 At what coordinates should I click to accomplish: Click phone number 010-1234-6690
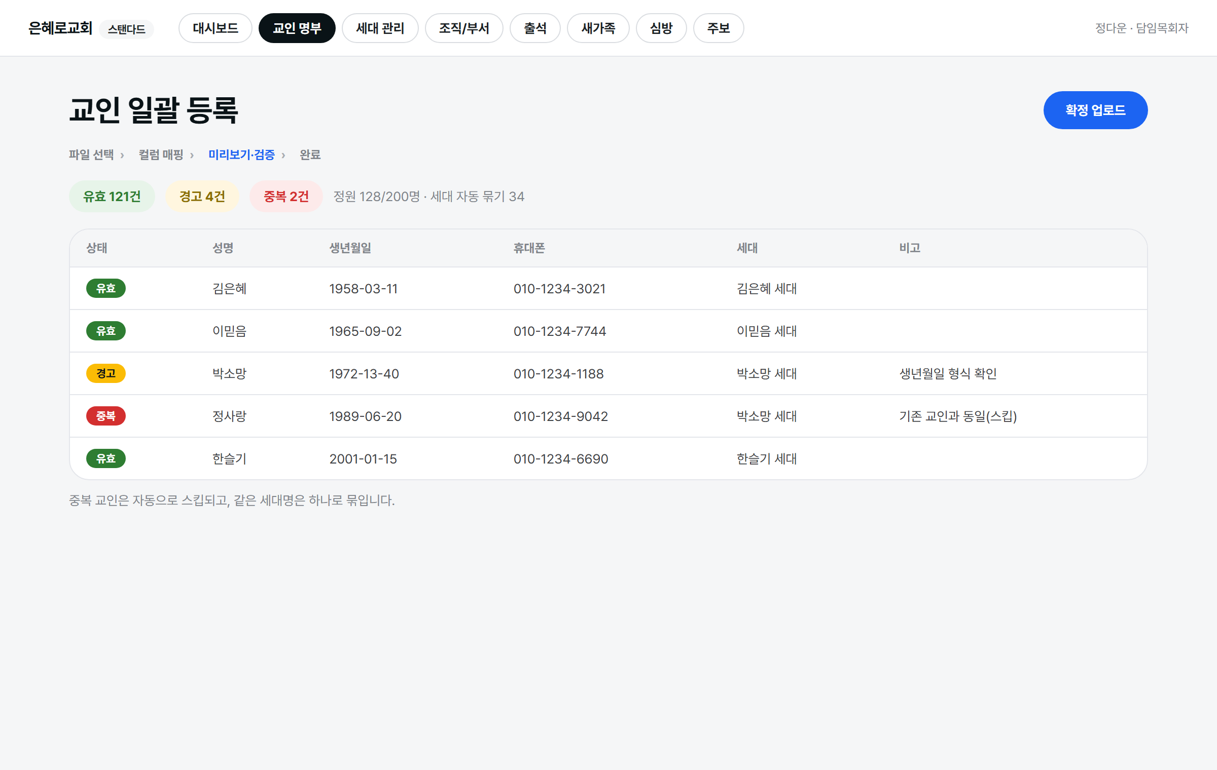point(561,459)
